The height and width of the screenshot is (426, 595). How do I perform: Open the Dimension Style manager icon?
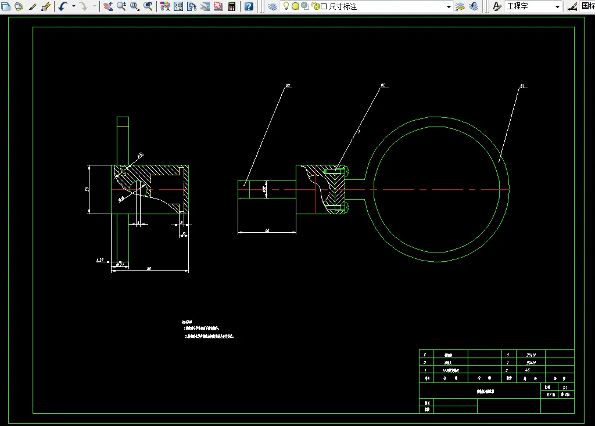(x=572, y=6)
